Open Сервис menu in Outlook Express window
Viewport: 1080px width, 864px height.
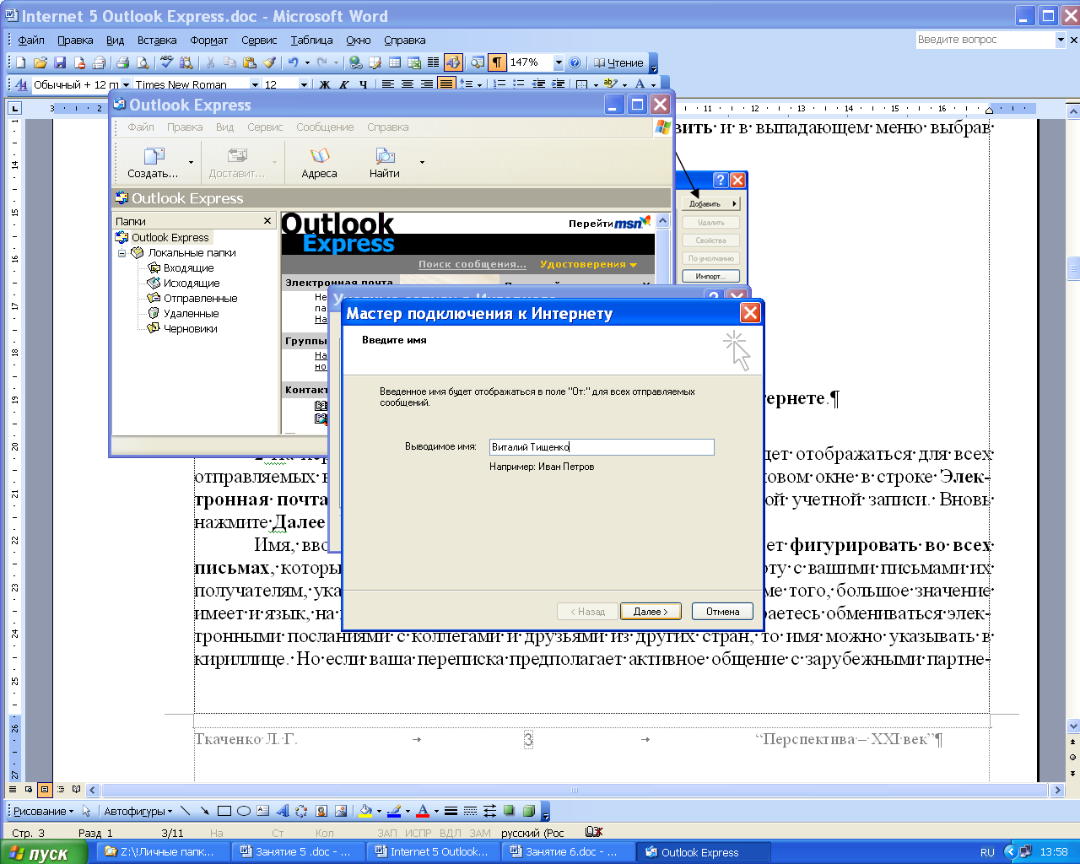(x=265, y=127)
